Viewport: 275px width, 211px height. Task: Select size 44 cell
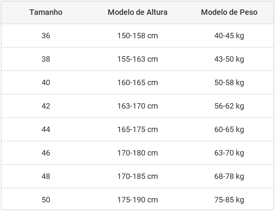[x=46, y=129]
